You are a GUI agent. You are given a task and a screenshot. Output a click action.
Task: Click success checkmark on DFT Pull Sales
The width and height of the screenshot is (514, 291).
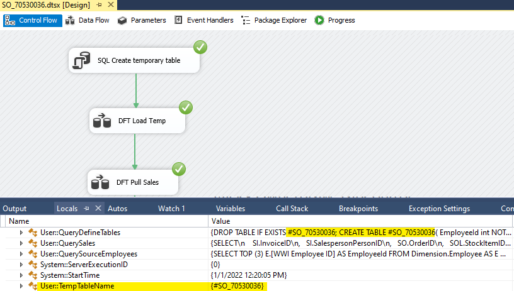tap(179, 169)
